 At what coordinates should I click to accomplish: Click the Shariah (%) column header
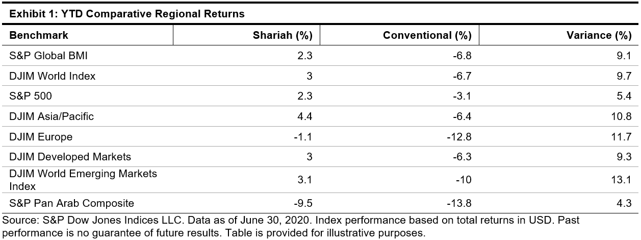(x=283, y=35)
